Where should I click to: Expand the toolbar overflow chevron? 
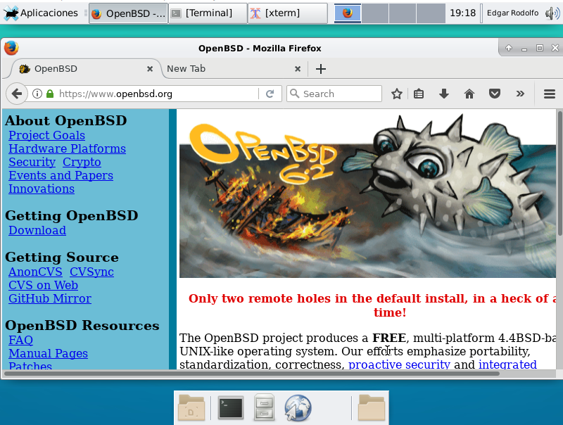pyautogui.click(x=519, y=93)
